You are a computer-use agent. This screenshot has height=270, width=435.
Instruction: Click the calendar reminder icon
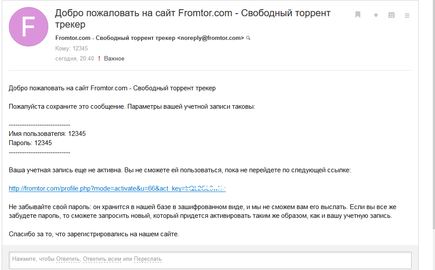click(391, 15)
